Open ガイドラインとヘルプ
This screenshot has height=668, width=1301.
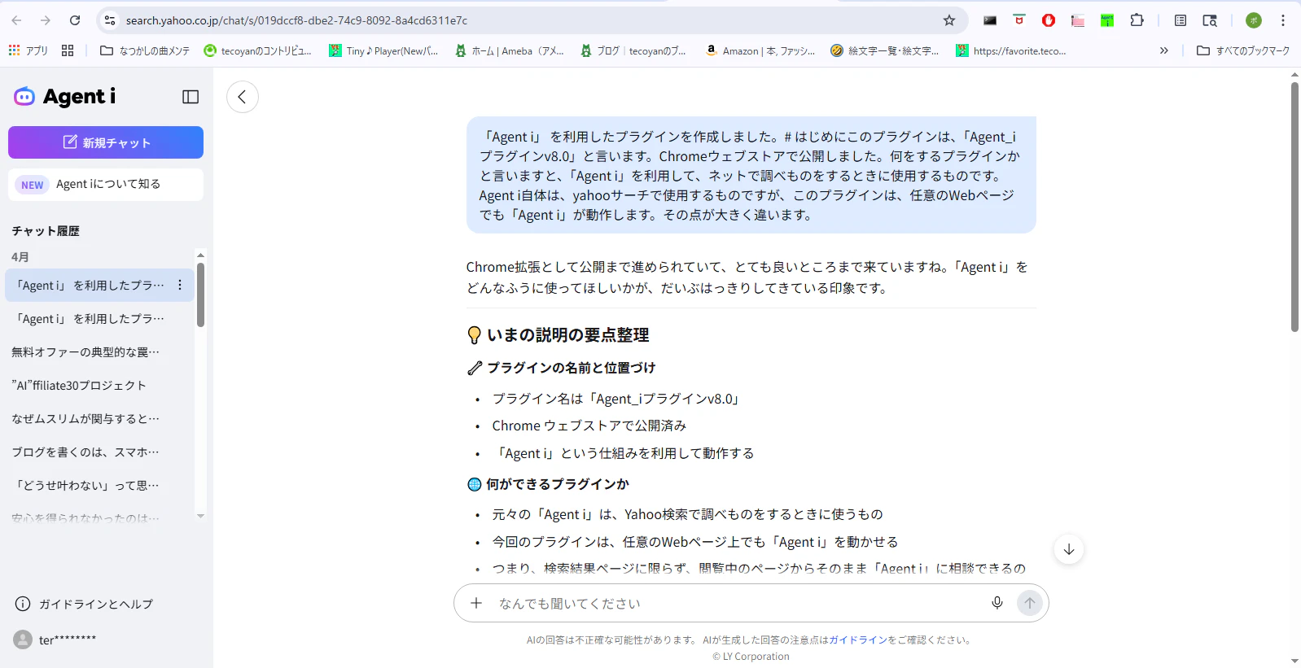click(84, 604)
